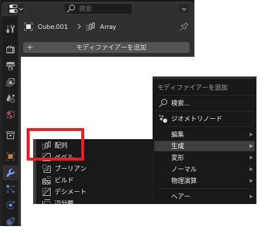The width and height of the screenshot is (264, 233).
Task: Switch to the Modifiers wrench tab
Action: (10, 173)
